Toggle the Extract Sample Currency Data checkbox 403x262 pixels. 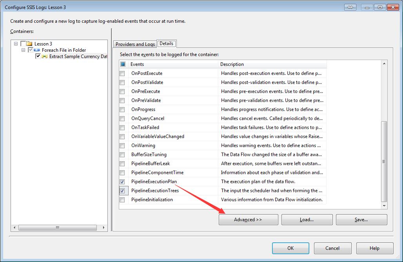[38, 56]
